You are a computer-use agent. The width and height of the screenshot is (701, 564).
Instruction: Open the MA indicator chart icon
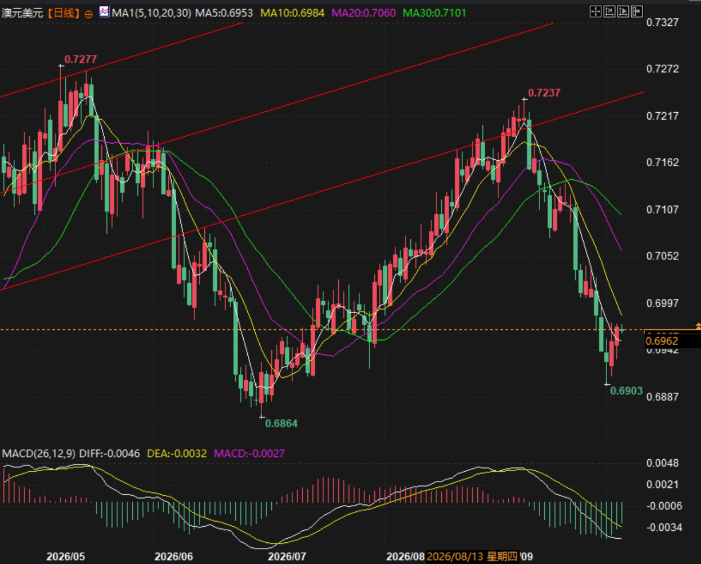tap(105, 11)
